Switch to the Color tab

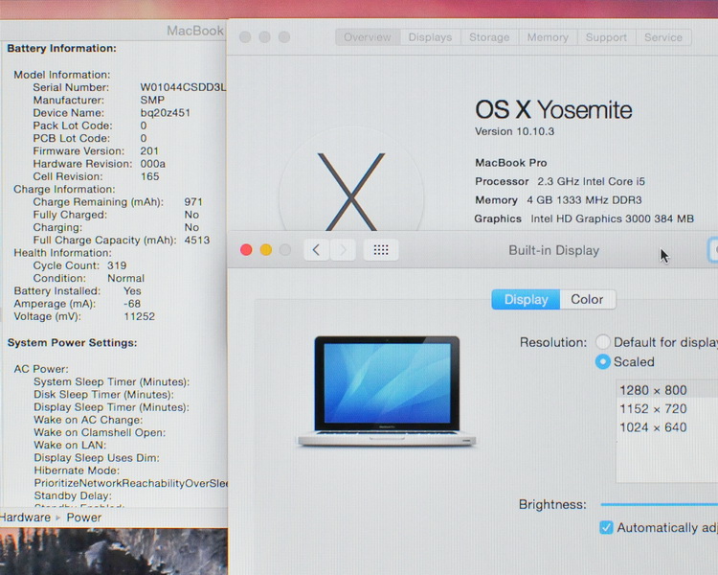[587, 299]
